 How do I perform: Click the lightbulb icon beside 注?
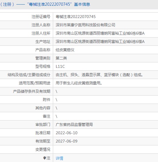point(45,158)
